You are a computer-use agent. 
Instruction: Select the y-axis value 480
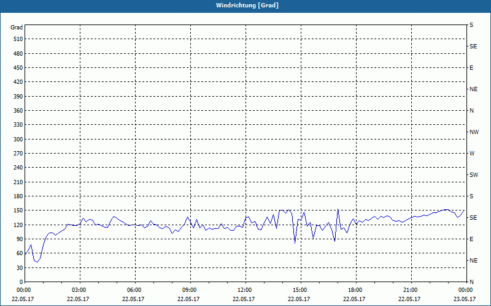(x=18, y=53)
